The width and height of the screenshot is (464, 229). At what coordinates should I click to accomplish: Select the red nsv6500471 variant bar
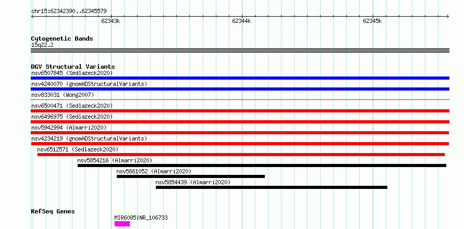click(x=240, y=111)
